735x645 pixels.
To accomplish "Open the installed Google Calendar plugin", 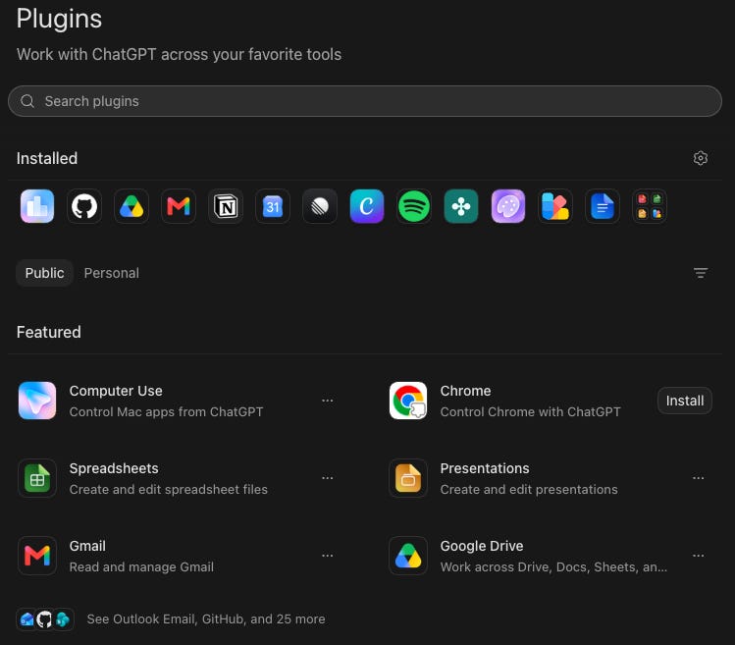I will [x=273, y=206].
